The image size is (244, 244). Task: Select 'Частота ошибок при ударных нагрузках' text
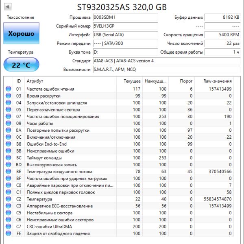pos(67,179)
